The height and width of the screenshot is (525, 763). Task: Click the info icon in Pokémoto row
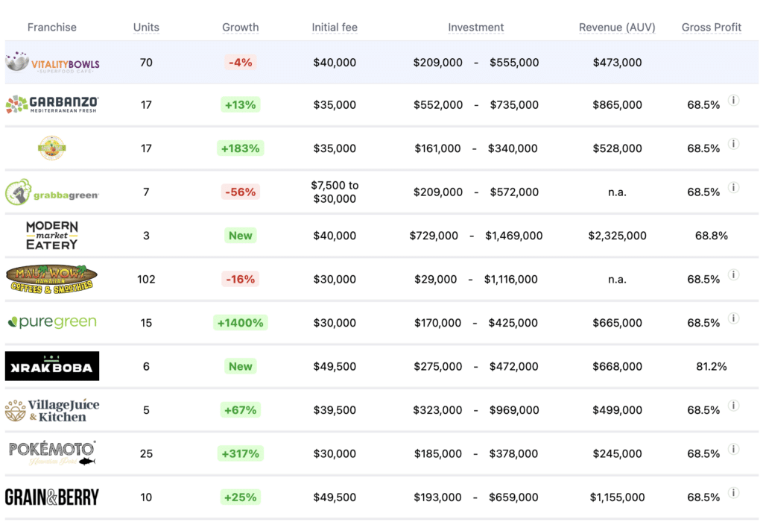pos(733,449)
